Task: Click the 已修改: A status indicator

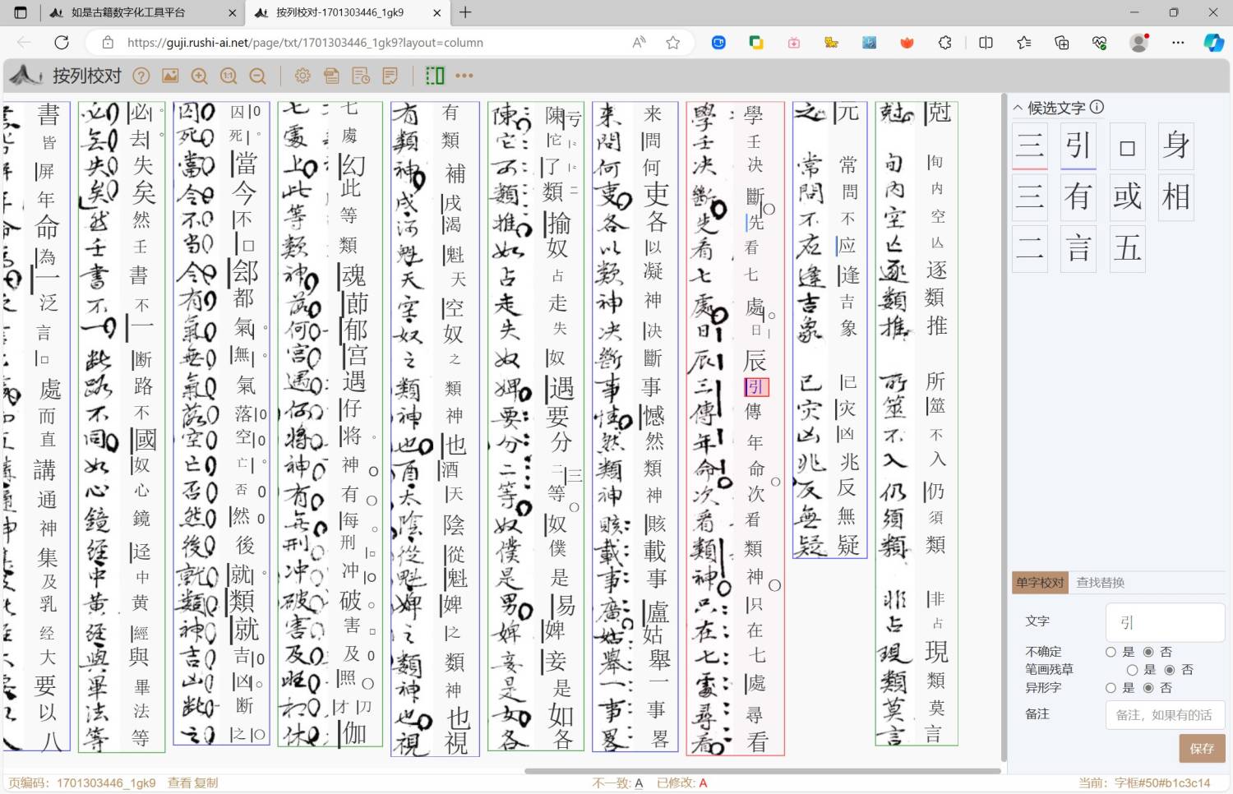Action: click(681, 783)
